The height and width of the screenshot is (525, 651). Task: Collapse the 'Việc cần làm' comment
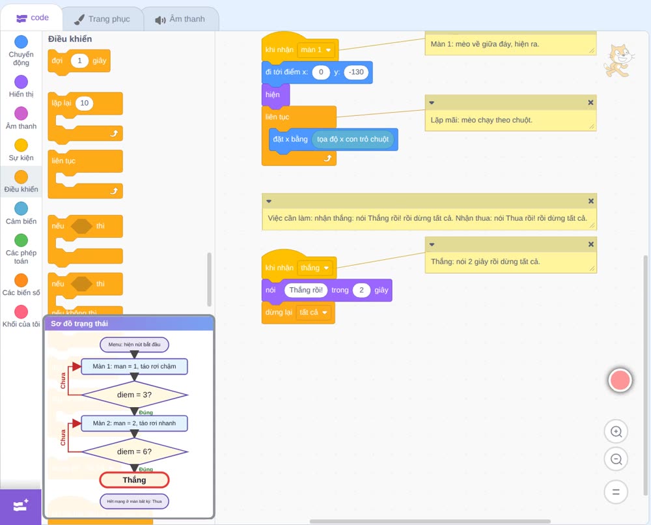[269, 201]
